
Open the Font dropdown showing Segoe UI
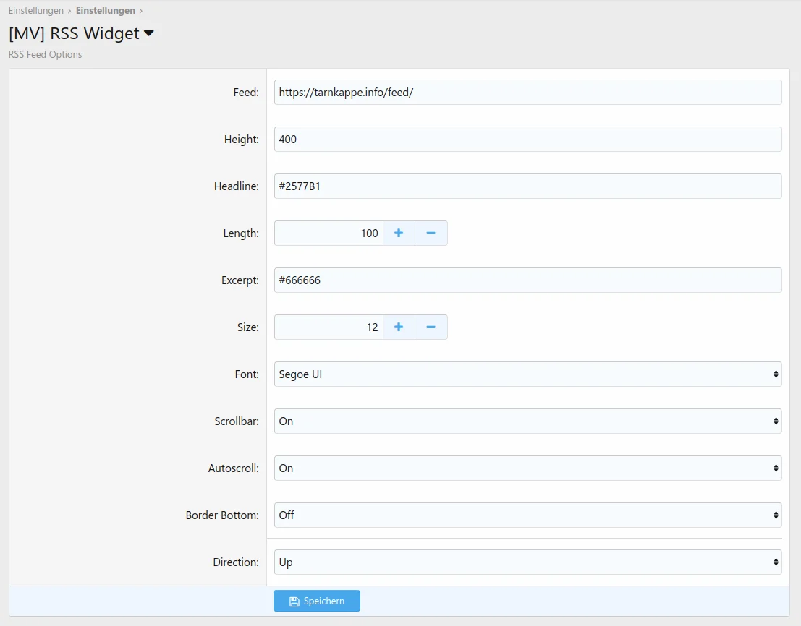coord(527,374)
